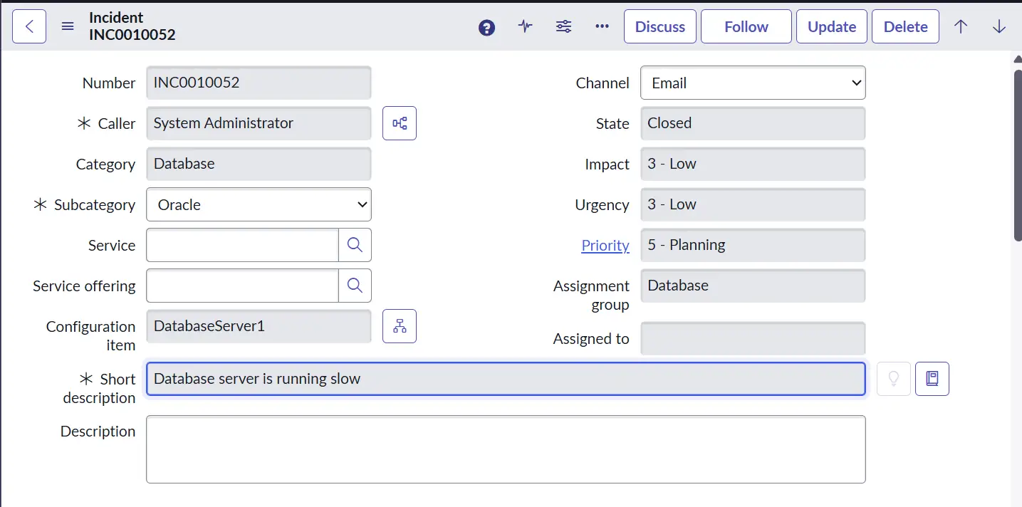Screen dimensions: 1022x507
Task: Open knowledge search icon beside Short description
Action: pyautogui.click(x=932, y=379)
